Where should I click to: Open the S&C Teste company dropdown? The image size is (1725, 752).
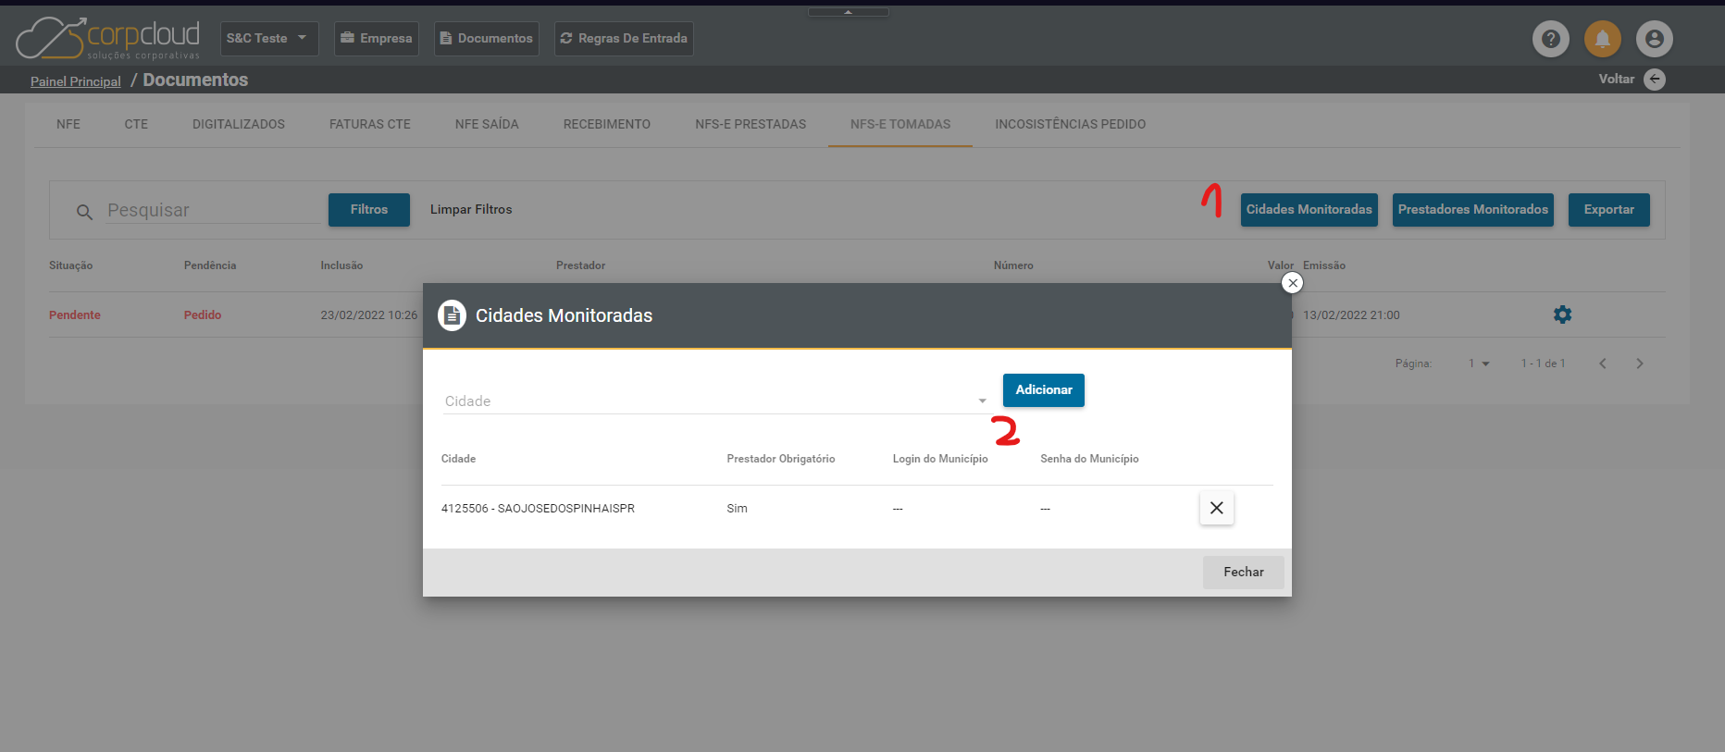[269, 39]
